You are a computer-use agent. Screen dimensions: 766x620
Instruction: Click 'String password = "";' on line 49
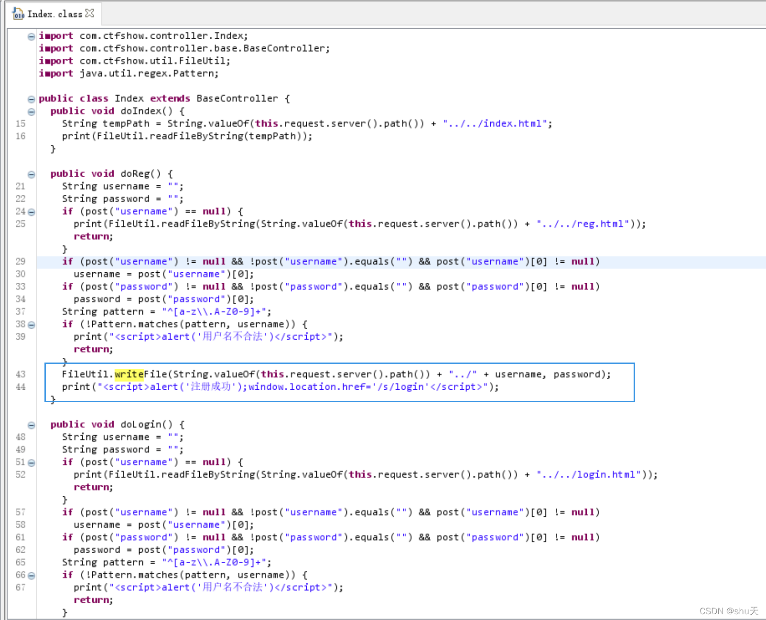pyautogui.click(x=123, y=449)
